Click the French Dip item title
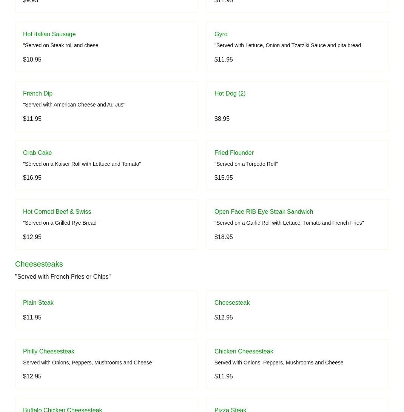The width and height of the screenshot is (404, 412). [38, 94]
